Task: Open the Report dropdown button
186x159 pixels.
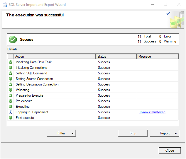Action: coord(165,133)
